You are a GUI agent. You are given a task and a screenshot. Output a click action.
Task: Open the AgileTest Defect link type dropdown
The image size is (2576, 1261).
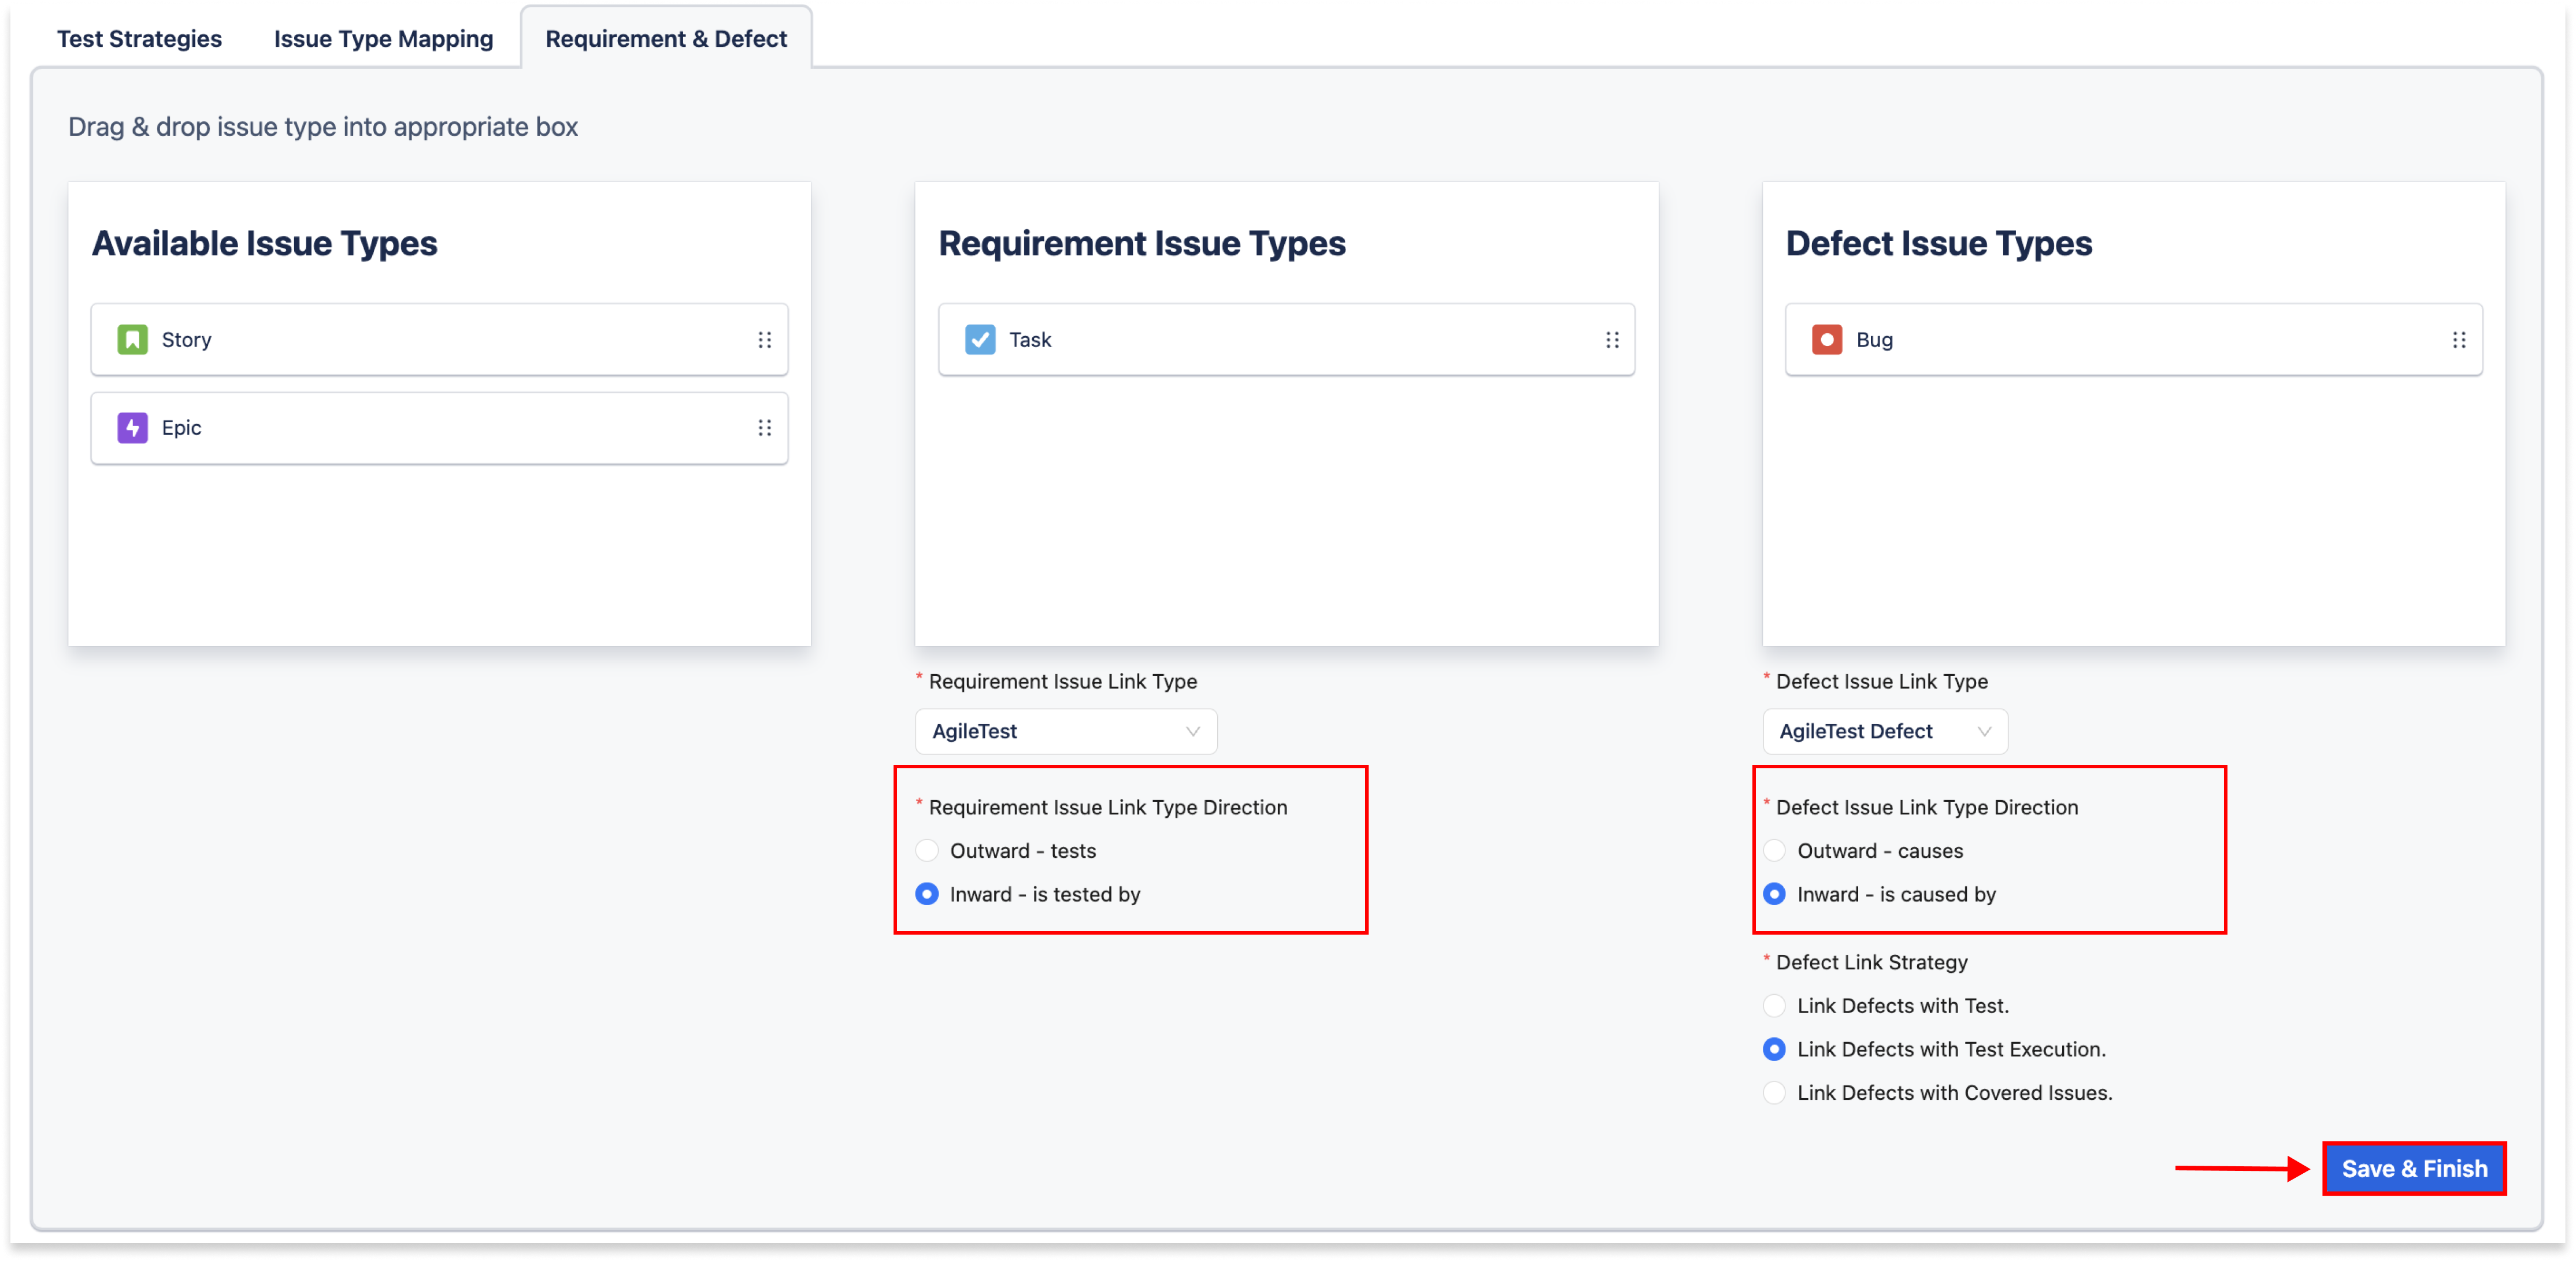[1884, 731]
